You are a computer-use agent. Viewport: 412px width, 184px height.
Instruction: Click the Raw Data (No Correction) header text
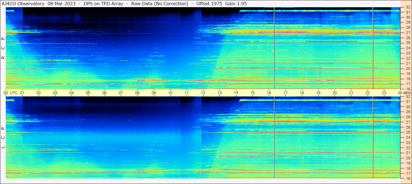tap(160, 4)
